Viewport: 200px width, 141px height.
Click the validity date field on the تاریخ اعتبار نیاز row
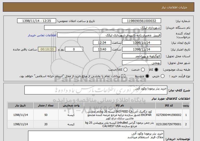142,49
